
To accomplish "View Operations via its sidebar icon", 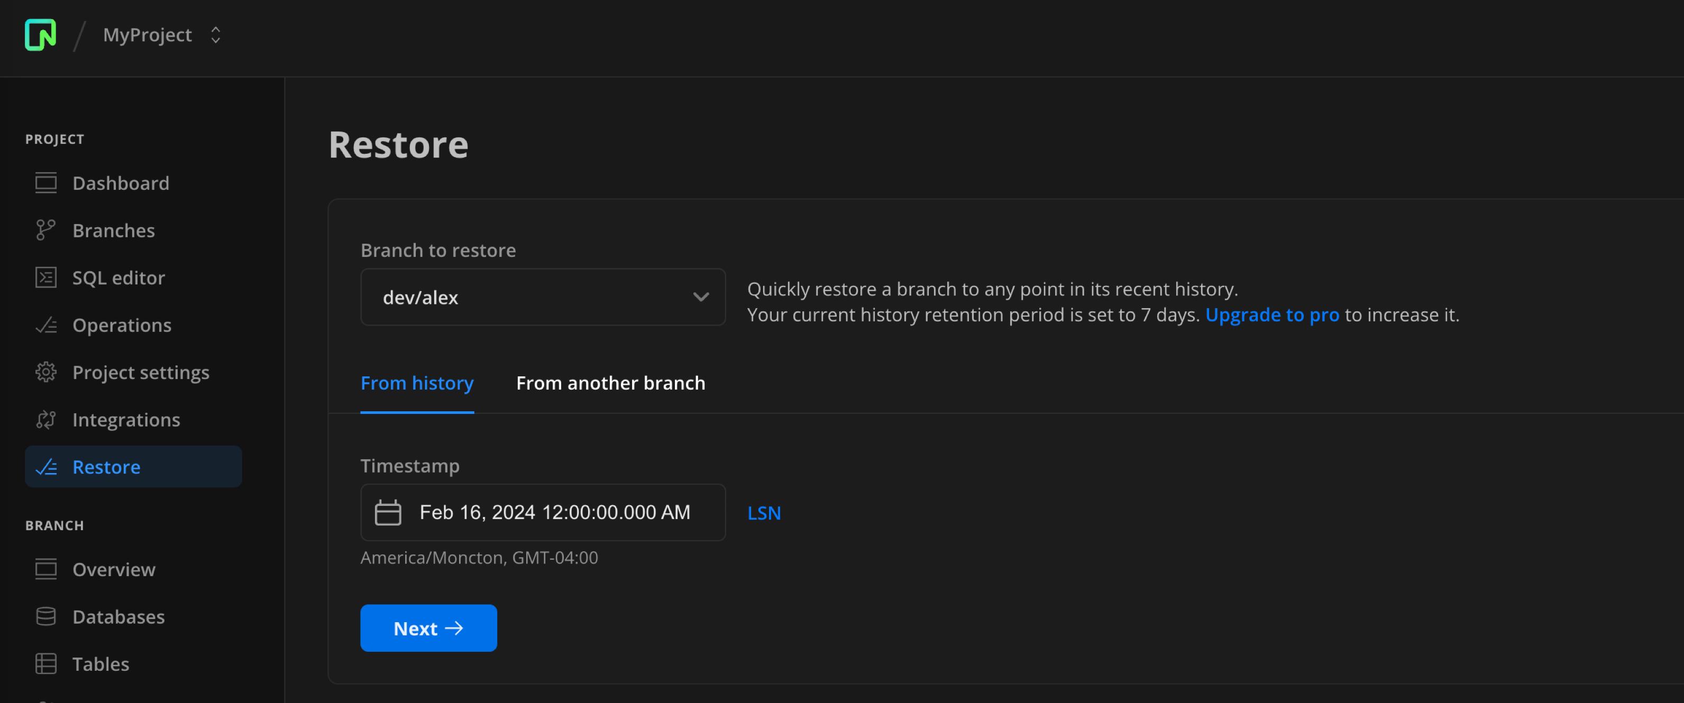I will 46,325.
